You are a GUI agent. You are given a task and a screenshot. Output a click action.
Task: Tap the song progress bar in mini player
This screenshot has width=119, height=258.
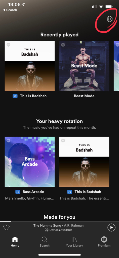(x=59, y=221)
